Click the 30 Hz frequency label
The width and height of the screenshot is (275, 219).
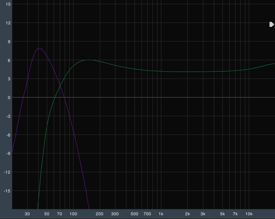pos(27,214)
